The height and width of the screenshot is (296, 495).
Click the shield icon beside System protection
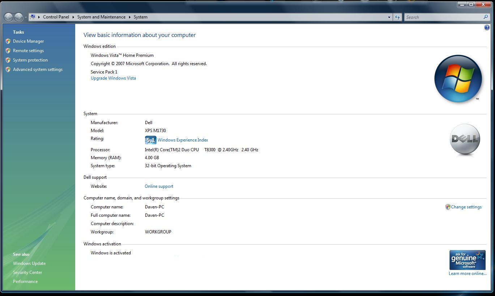8,60
